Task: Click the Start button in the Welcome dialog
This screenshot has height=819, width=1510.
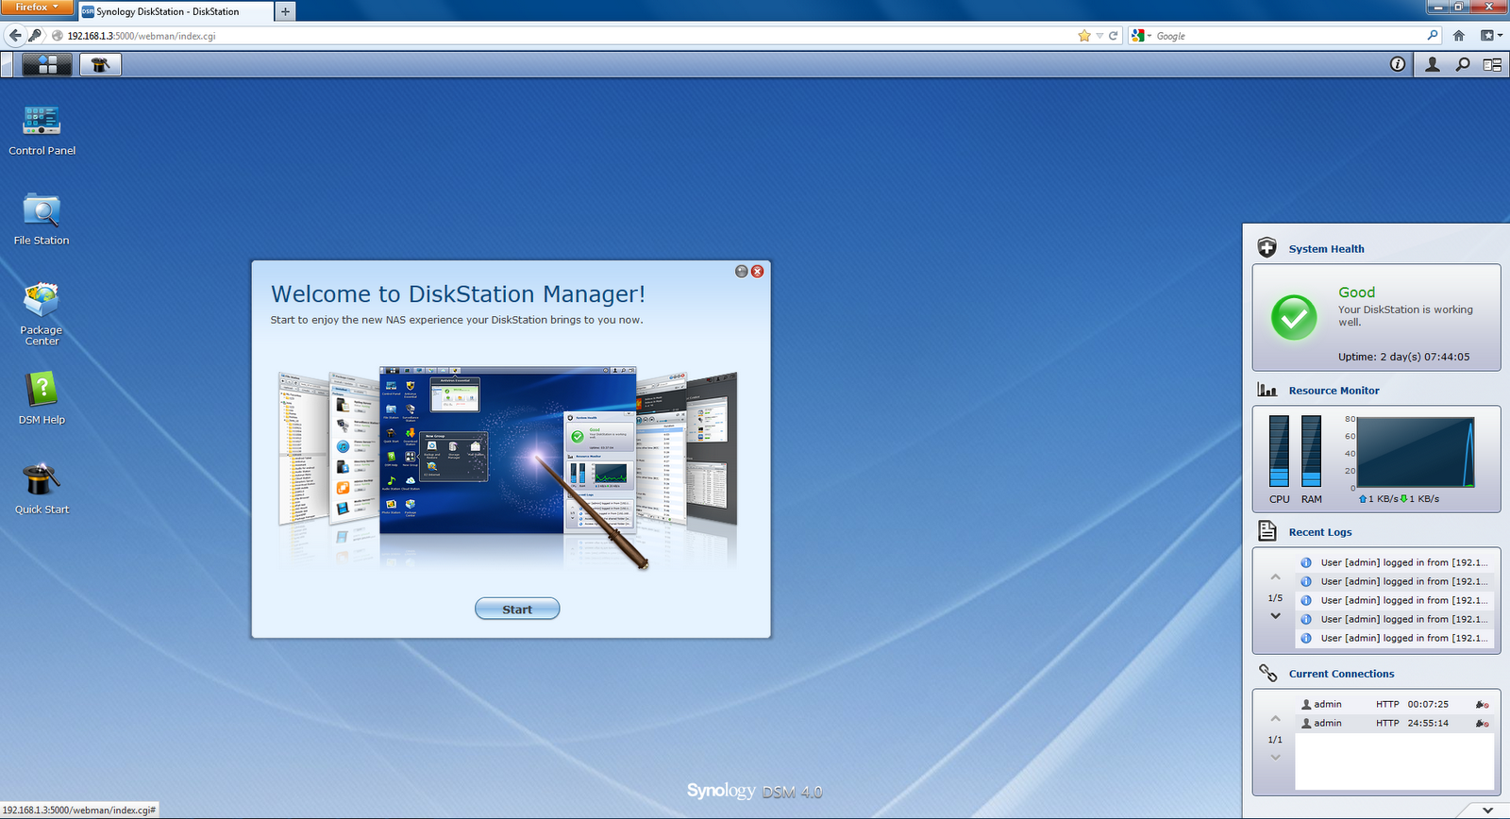Action: click(517, 609)
